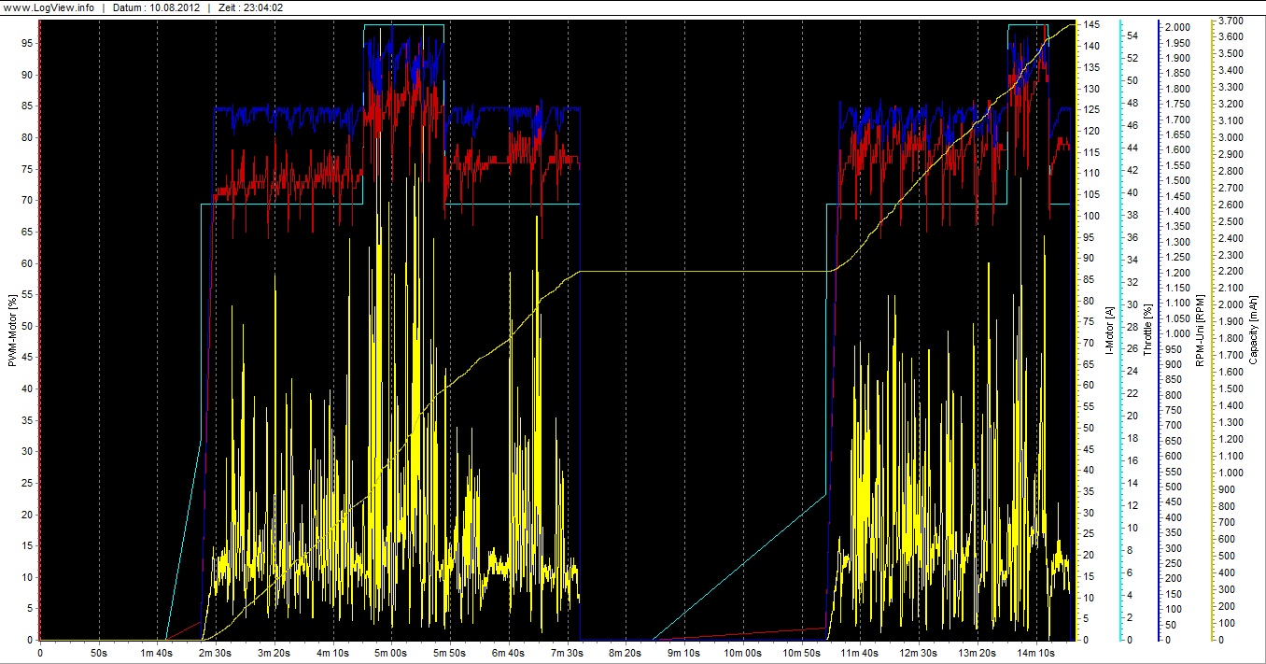The height and width of the screenshot is (664, 1266).
Task: Select the PWM-Motor [%] axis label
Action: coord(13,330)
